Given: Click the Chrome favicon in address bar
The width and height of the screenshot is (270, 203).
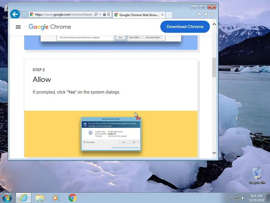Looking at the screenshot, I should pos(32,14).
